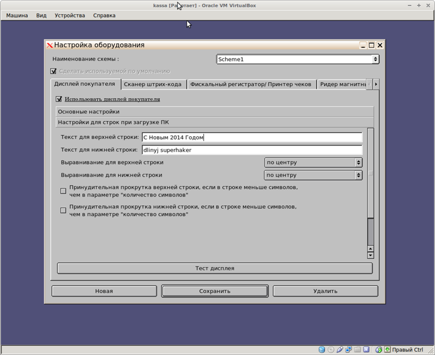The height and width of the screenshot is (355, 435).
Task: Enable forced scrolling of the lower line (нижней строки)
Action: click(x=63, y=211)
